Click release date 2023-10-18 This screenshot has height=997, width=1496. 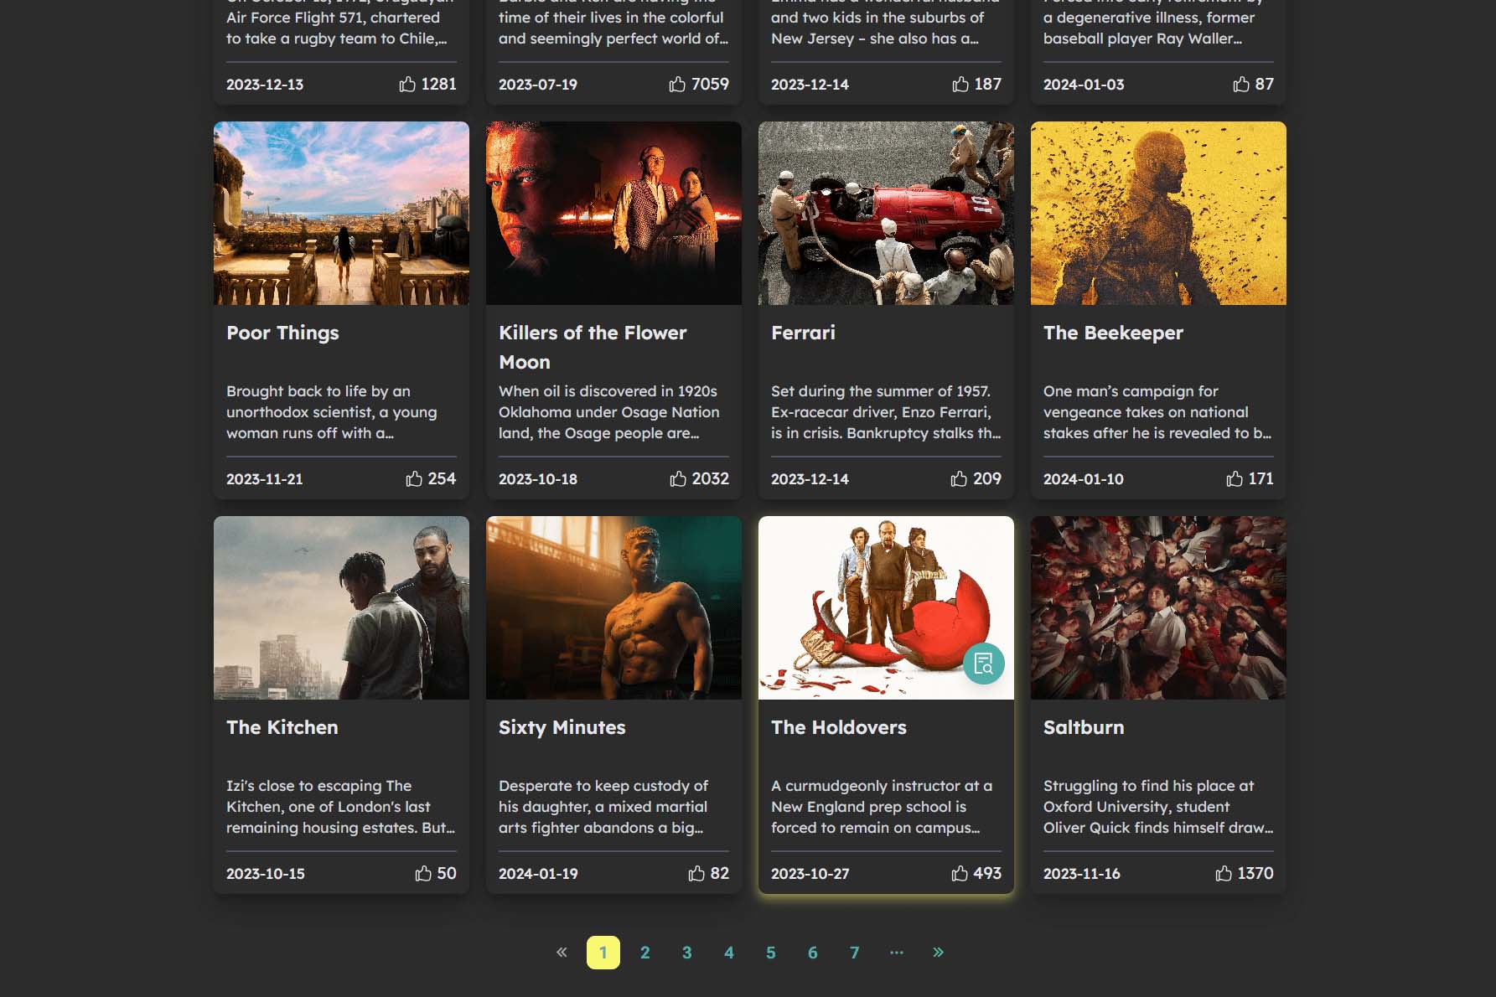pyautogui.click(x=538, y=479)
